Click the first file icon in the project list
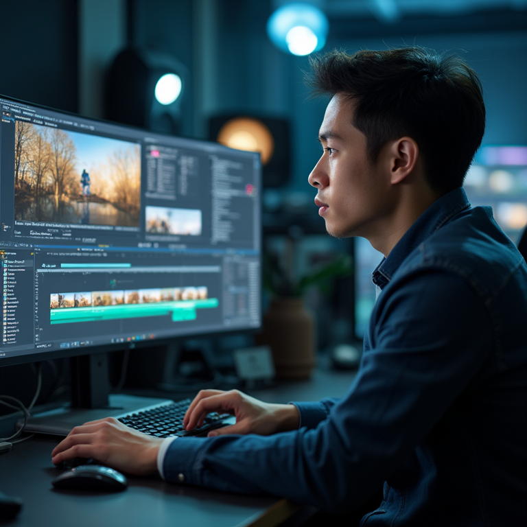The image size is (527, 527). point(5,261)
